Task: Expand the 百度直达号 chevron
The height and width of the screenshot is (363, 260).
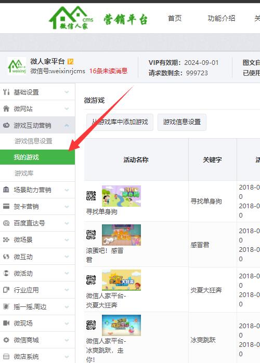Action: click(x=67, y=223)
